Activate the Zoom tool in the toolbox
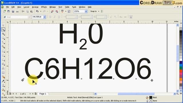The image size is (183, 103). (x=3, y=38)
